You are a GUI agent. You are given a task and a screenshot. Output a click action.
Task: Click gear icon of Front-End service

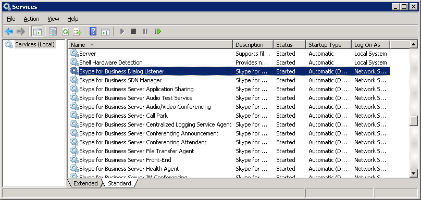pyautogui.click(x=75, y=160)
